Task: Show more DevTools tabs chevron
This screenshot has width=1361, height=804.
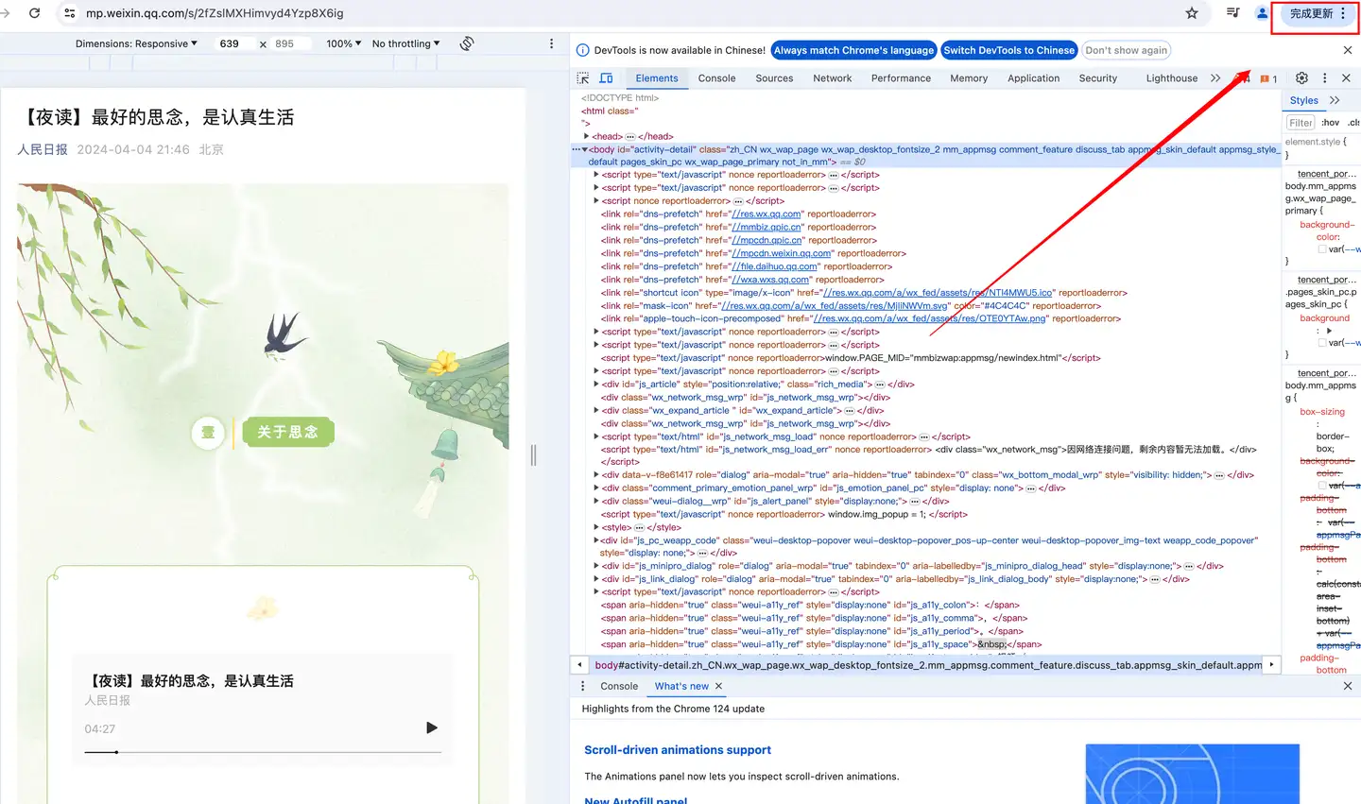Action: (1215, 78)
